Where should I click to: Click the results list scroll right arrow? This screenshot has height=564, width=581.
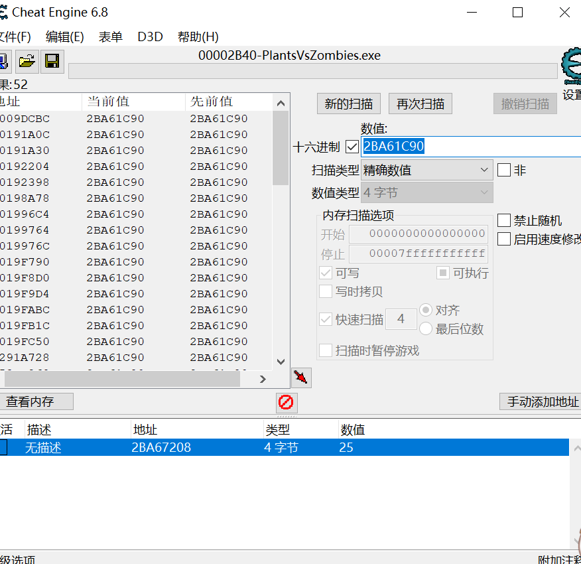pyautogui.click(x=263, y=379)
